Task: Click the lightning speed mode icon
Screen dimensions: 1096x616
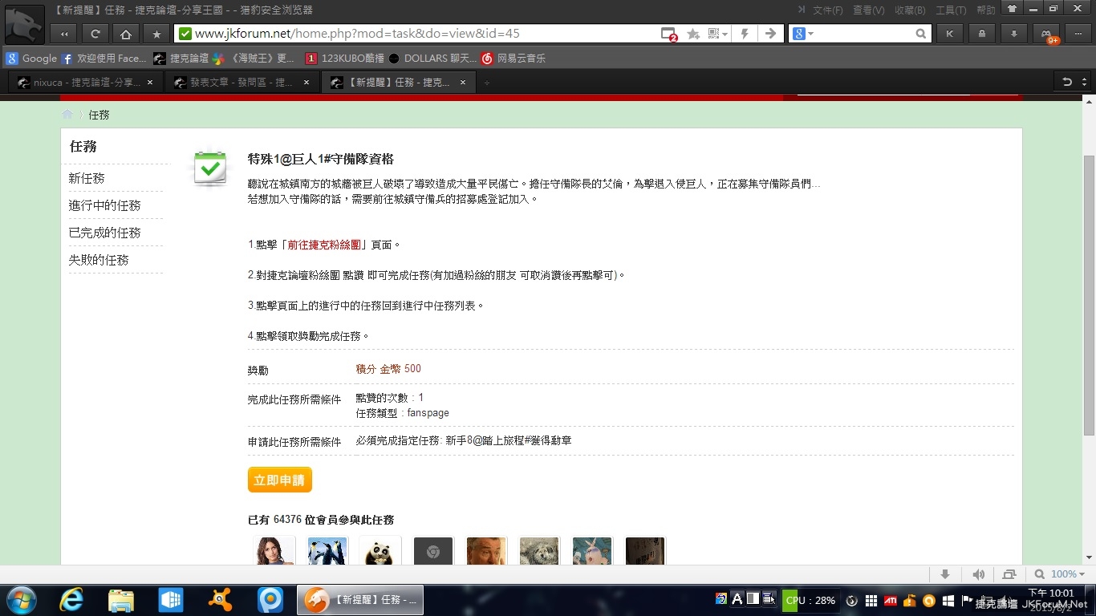Action: tap(745, 34)
